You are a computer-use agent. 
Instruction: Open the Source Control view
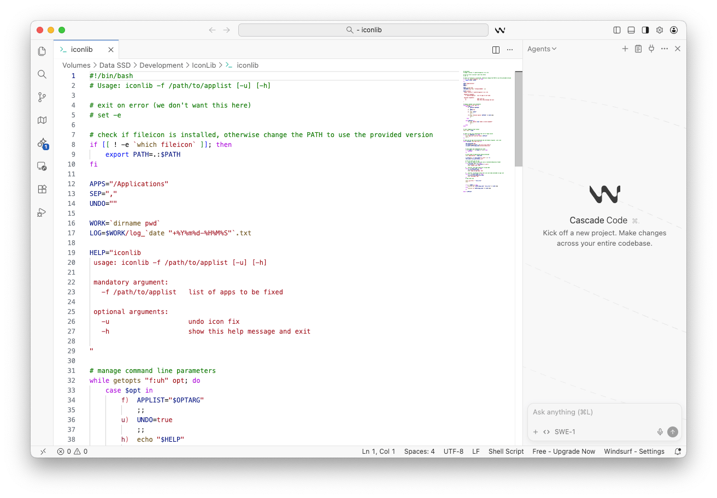pyautogui.click(x=42, y=97)
